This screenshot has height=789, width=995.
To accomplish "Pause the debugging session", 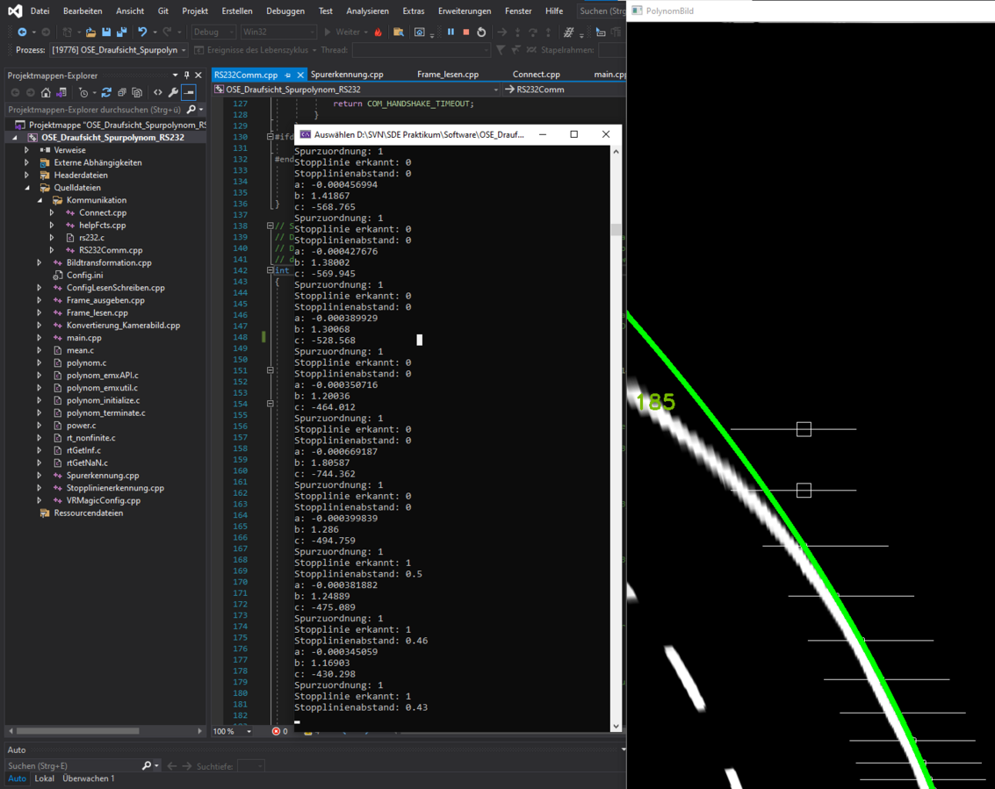I will click(x=451, y=32).
